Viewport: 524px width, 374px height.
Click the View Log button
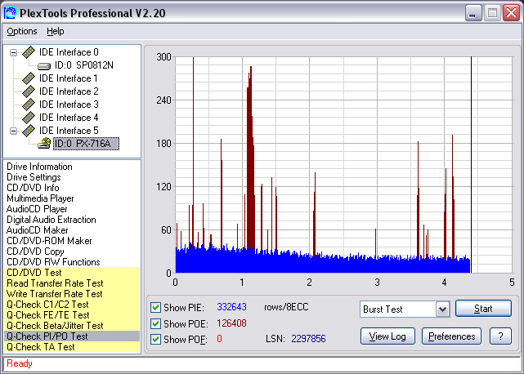tap(387, 336)
